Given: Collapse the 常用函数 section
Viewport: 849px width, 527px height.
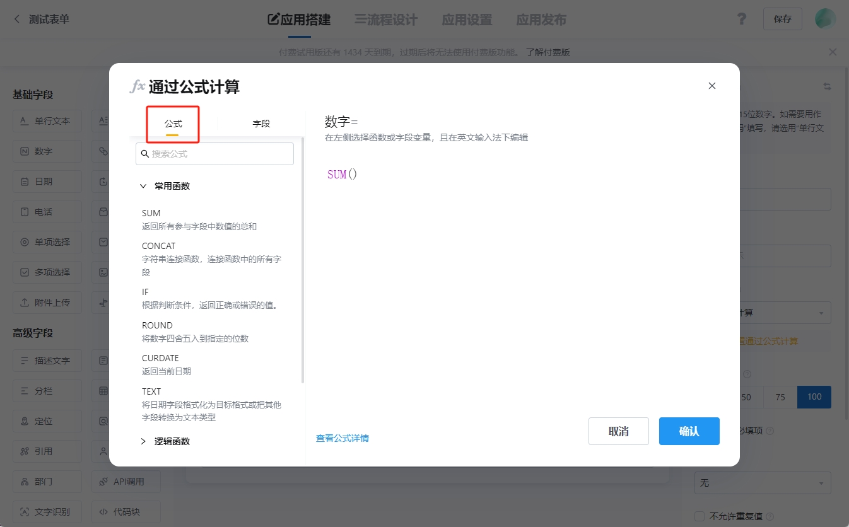Looking at the screenshot, I should [x=164, y=185].
